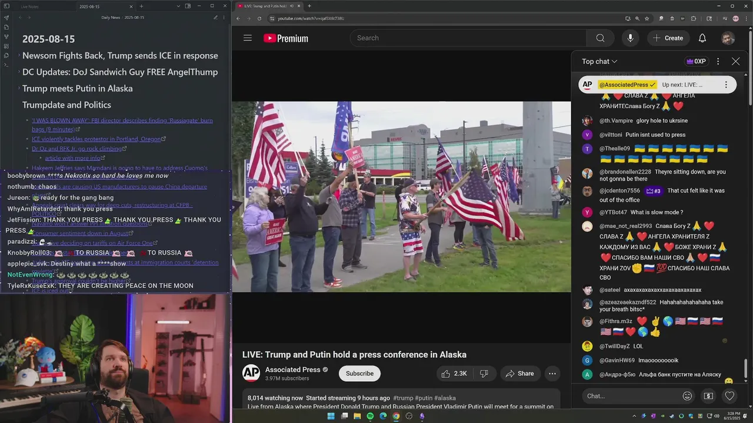The width and height of the screenshot is (753, 423).
Task: Open File Explorer from the taskbar
Action: (x=357, y=416)
